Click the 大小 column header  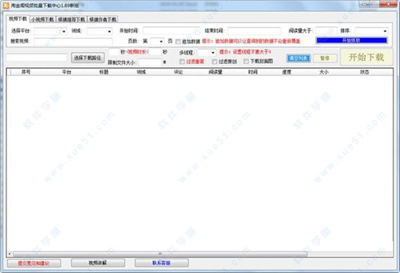click(324, 72)
